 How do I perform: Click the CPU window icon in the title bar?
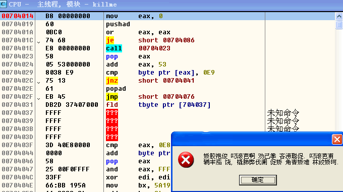pos(4,4)
